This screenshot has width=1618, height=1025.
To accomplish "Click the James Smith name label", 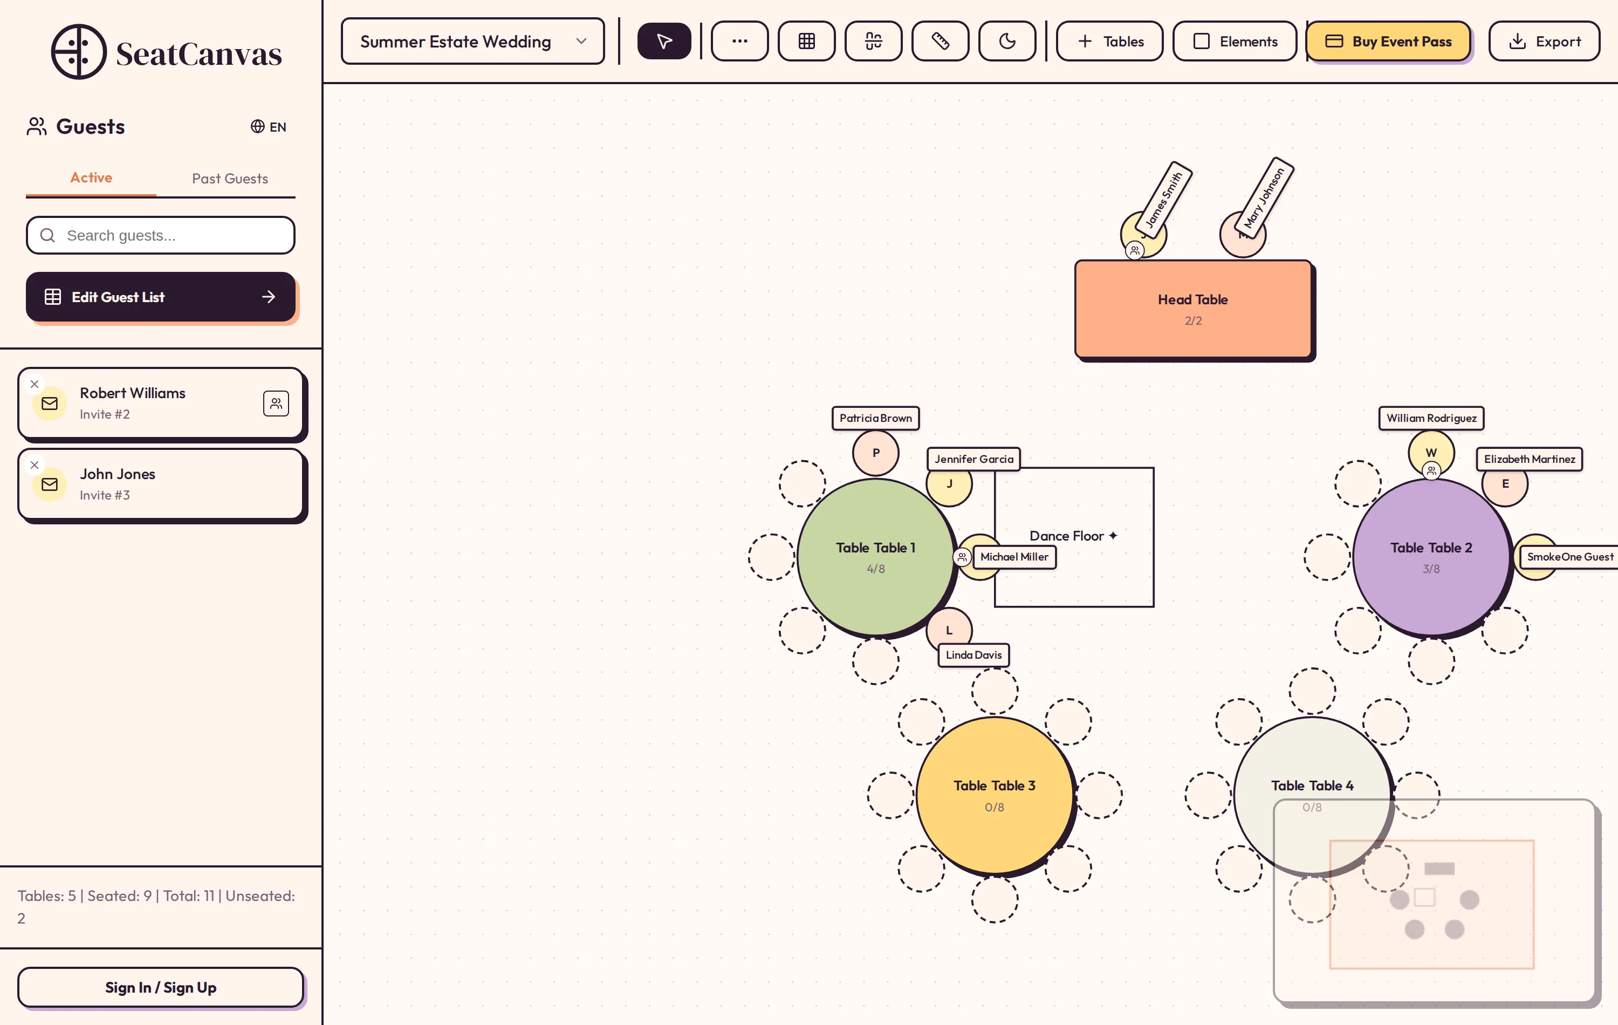I will pos(1164,200).
